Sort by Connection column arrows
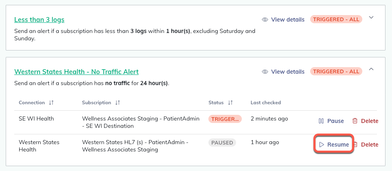This screenshot has width=392, height=171. pos(51,103)
